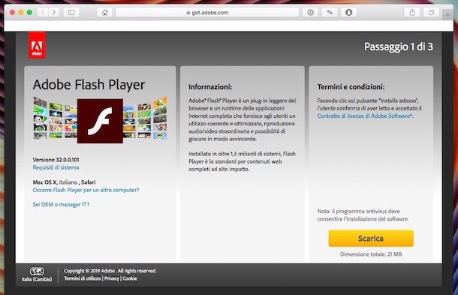This screenshot has height=295, width=458.
Task: Click the Versione 32.0.0.101 text
Action: click(56, 160)
